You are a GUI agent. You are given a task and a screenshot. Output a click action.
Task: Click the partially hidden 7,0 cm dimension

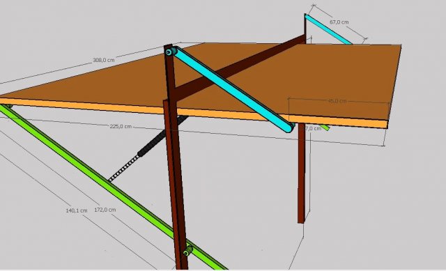click(x=312, y=129)
